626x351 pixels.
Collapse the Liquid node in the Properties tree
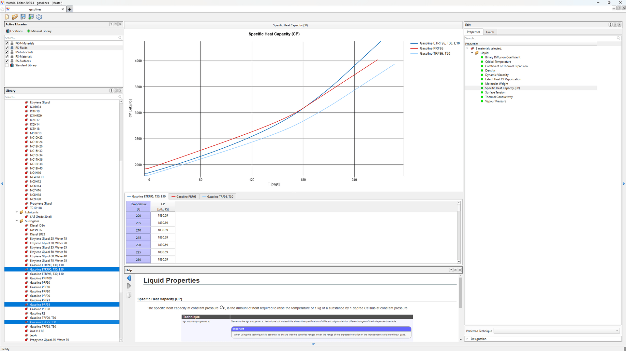click(x=472, y=53)
